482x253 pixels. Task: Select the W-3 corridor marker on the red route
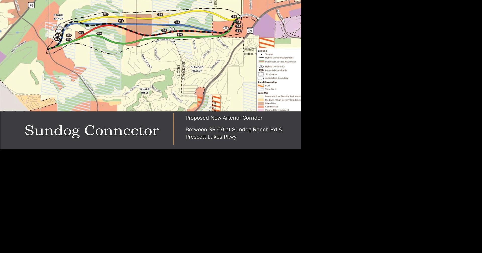(x=81, y=32)
